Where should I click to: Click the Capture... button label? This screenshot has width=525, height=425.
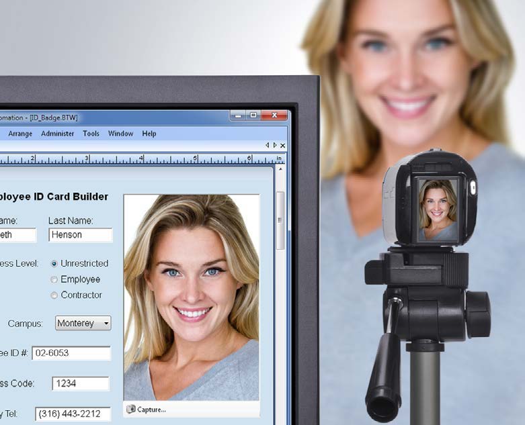pos(152,409)
